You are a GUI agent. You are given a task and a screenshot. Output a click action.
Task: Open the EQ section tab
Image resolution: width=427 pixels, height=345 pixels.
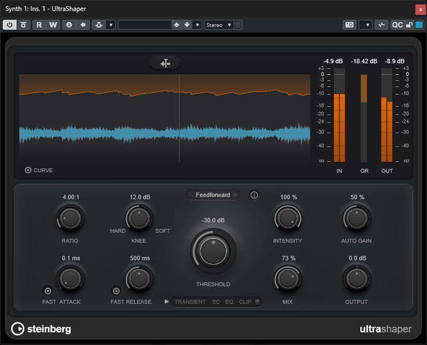tap(229, 302)
